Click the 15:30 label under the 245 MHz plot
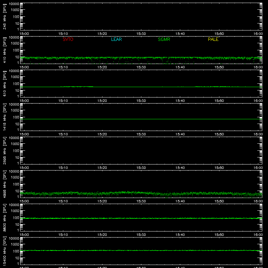 coord(141,34)
